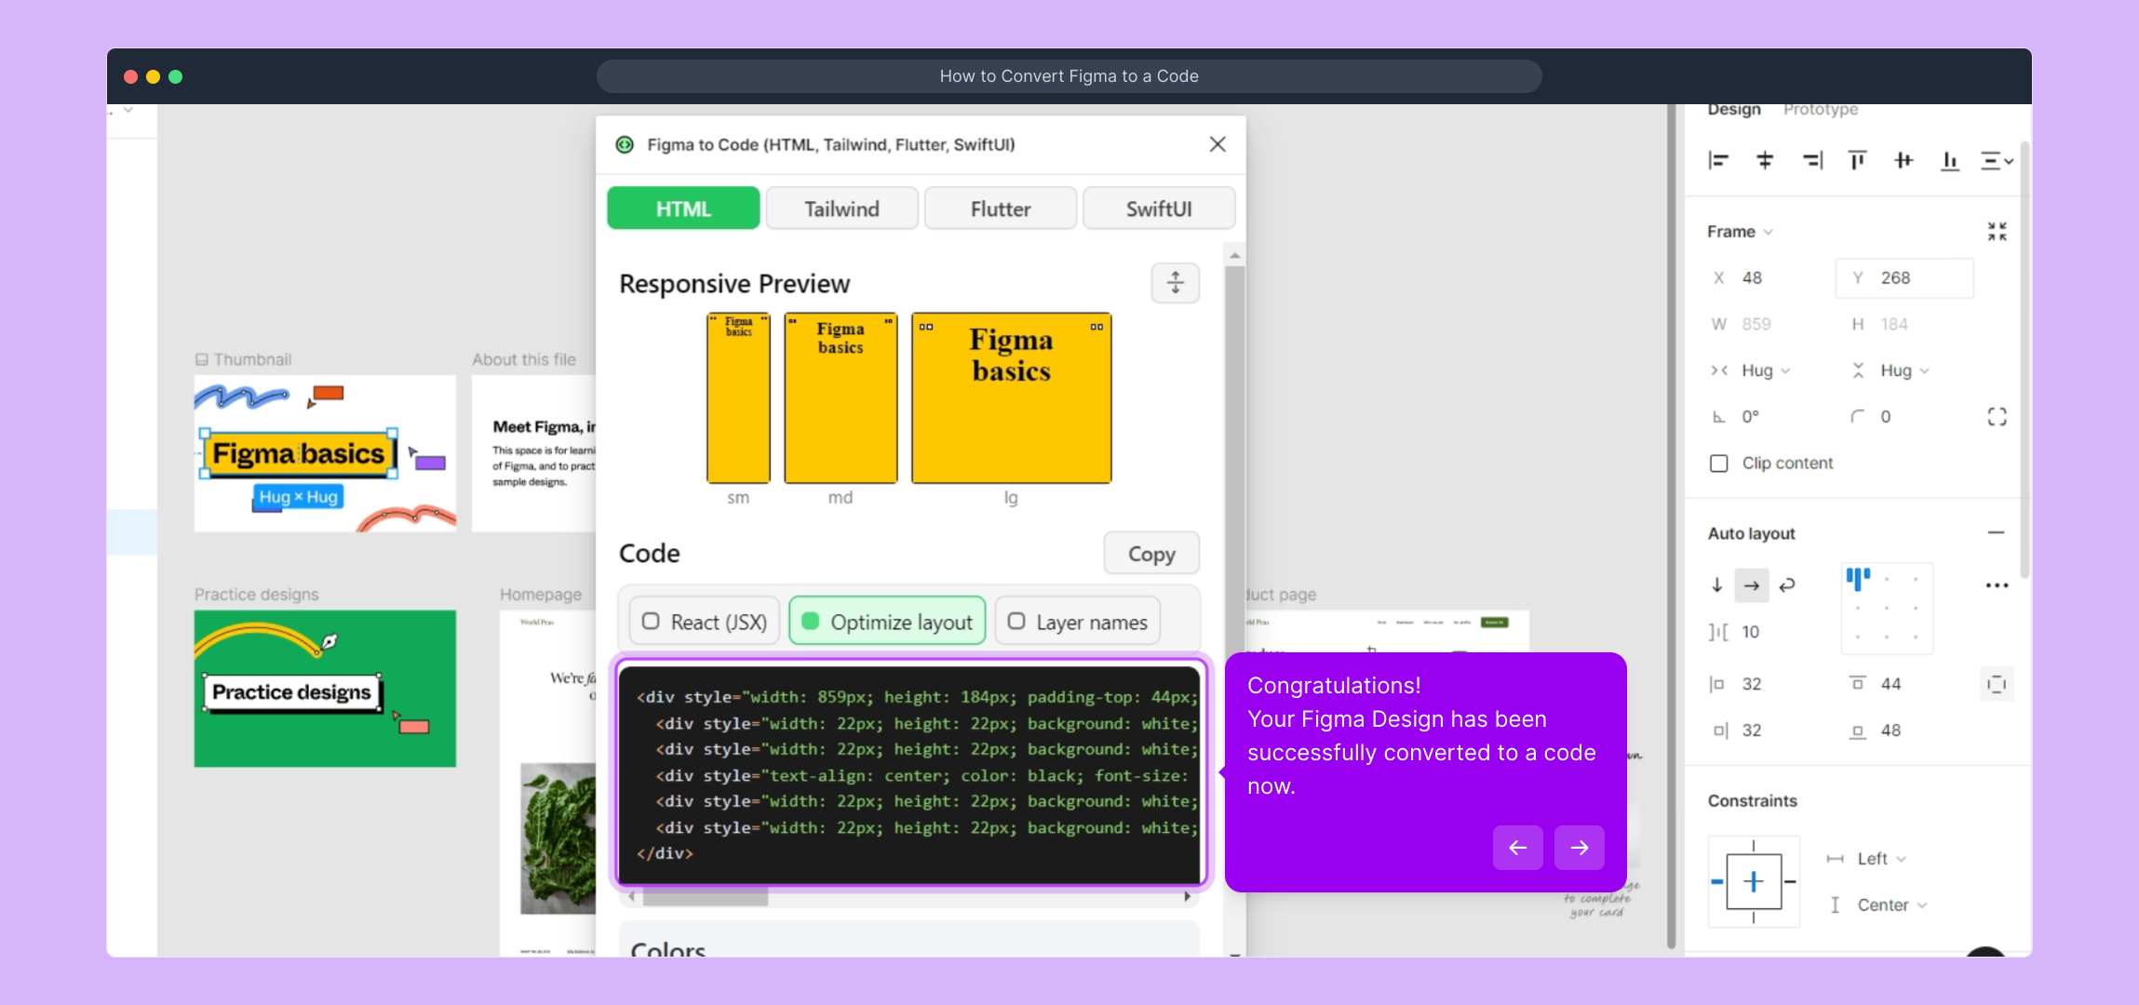Toggle the Clip content checkbox
The height and width of the screenshot is (1005, 2139).
tap(1719, 463)
